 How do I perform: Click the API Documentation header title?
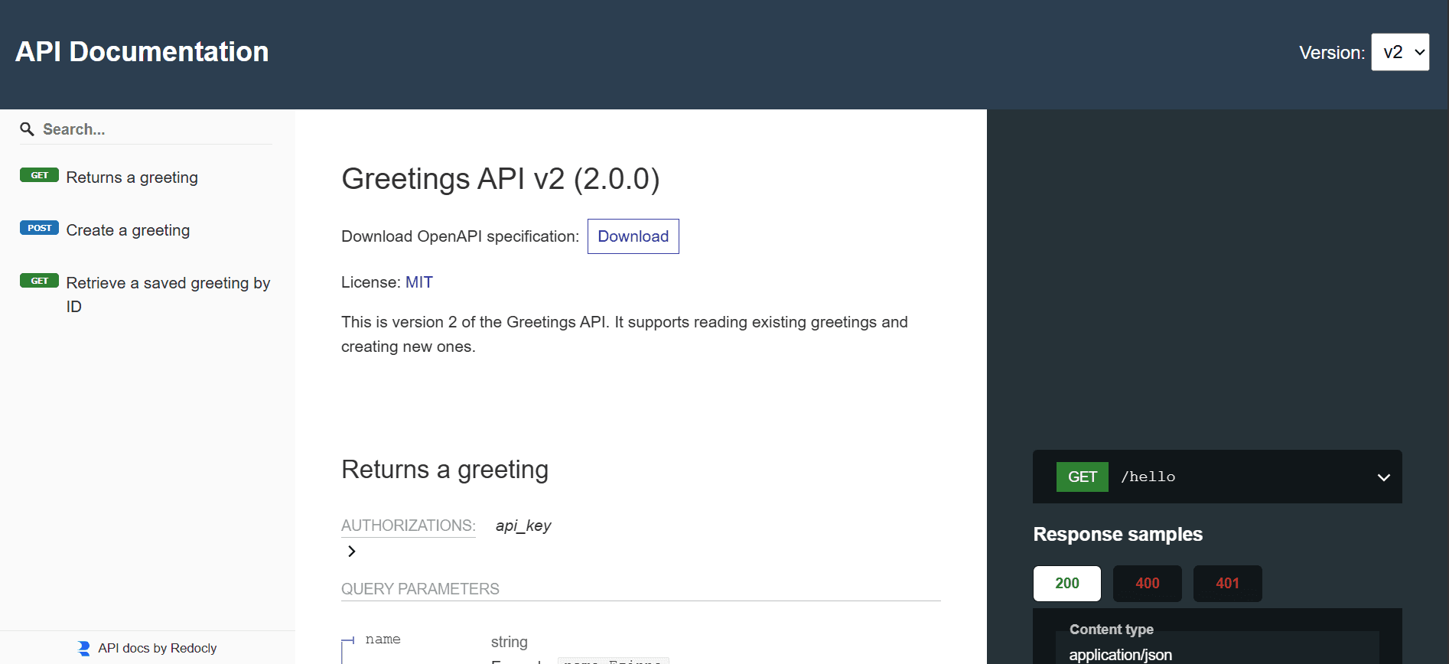point(142,52)
